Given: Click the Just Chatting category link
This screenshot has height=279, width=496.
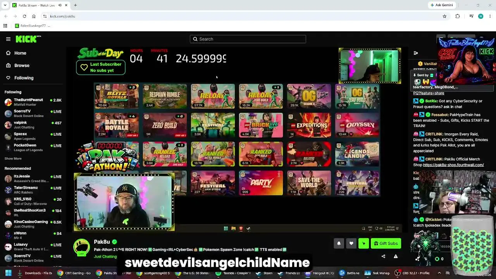Looking at the screenshot, I should pyautogui.click(x=105, y=257).
